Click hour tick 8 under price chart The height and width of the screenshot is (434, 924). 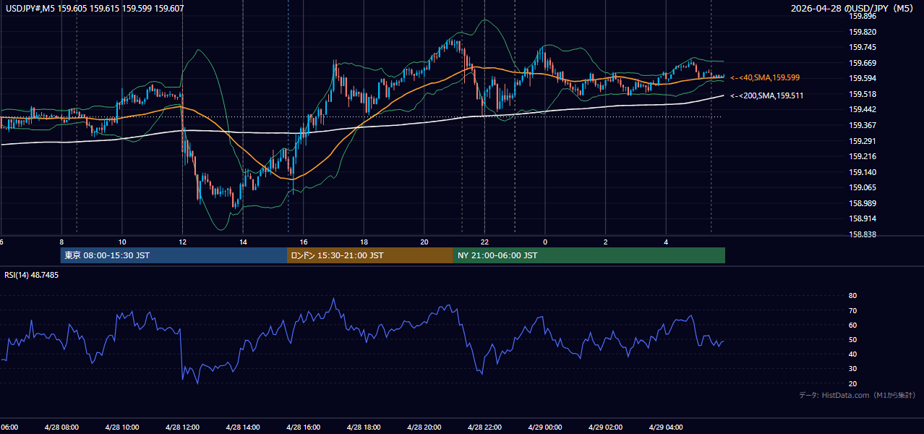pos(61,242)
